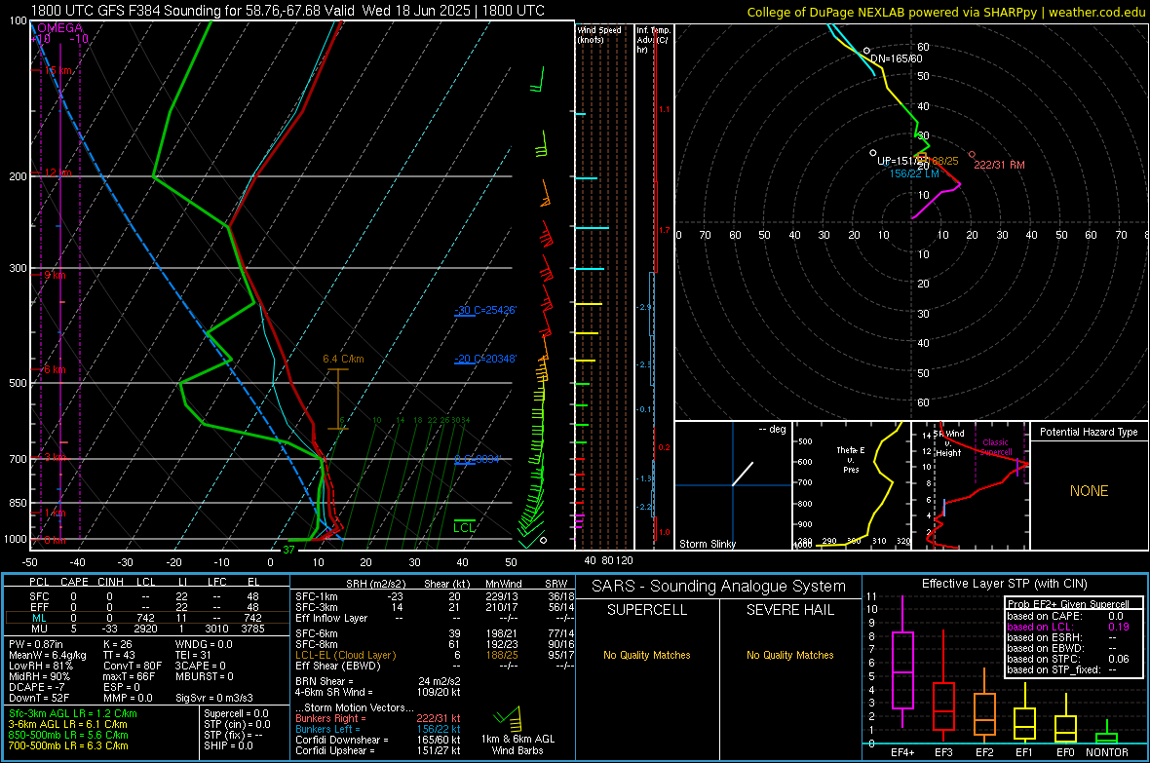The height and width of the screenshot is (763, 1150).
Task: Click the SARS - Sounding Analogue System header
Action: (719, 587)
